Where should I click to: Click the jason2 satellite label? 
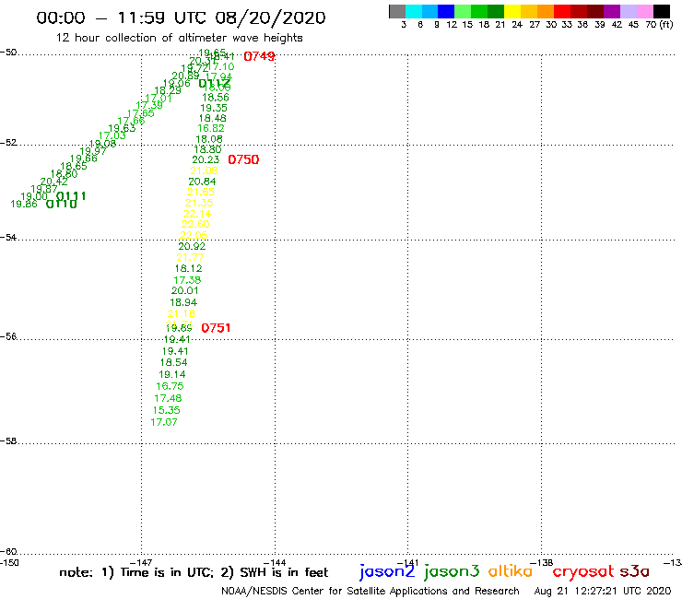[x=387, y=571]
